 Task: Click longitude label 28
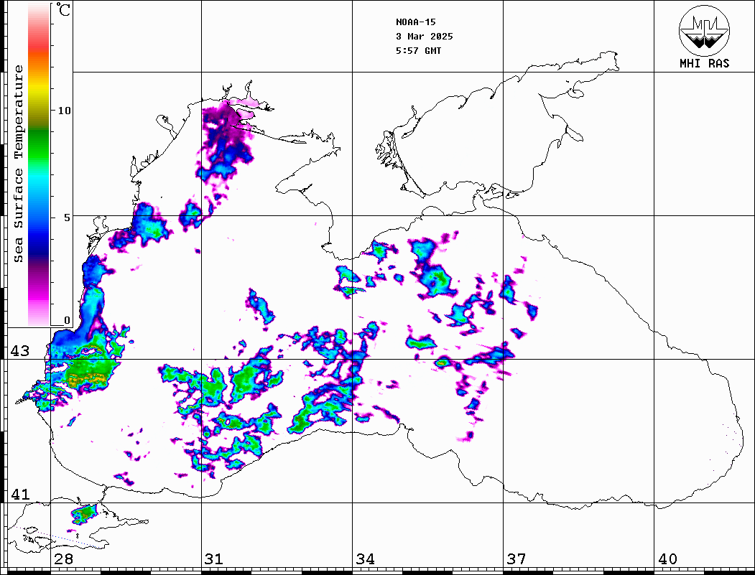[x=63, y=558]
